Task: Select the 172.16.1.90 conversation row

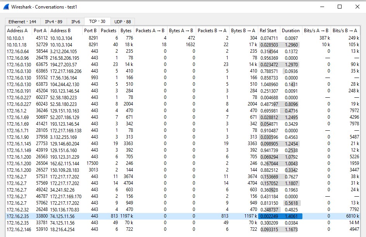Action: pyautogui.click(x=183, y=137)
